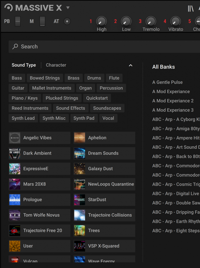200x268 pixels.
Task: Click the macro 4 Vibrato knob
Action: coord(175,21)
